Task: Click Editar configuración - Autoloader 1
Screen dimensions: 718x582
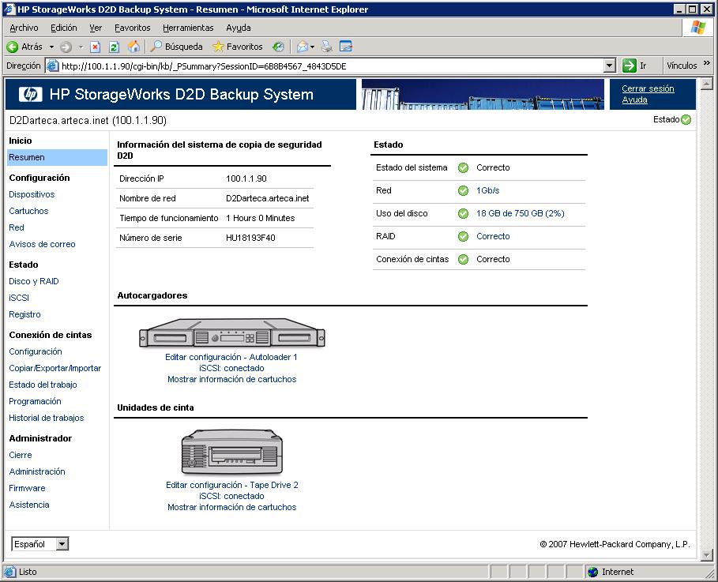Action: [x=231, y=357]
